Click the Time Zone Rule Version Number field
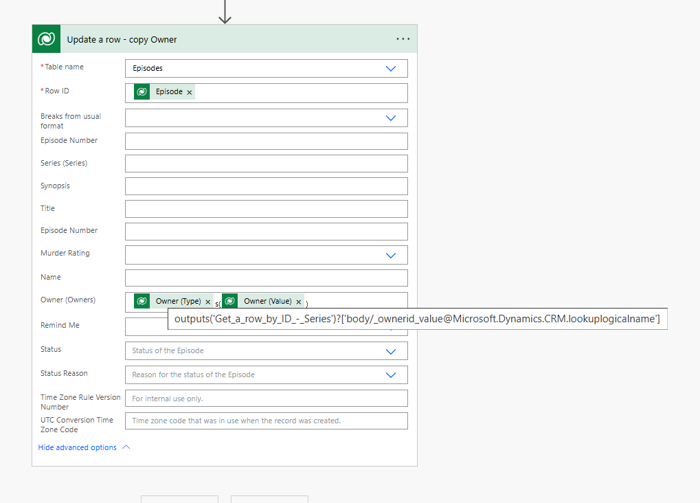 266,399
